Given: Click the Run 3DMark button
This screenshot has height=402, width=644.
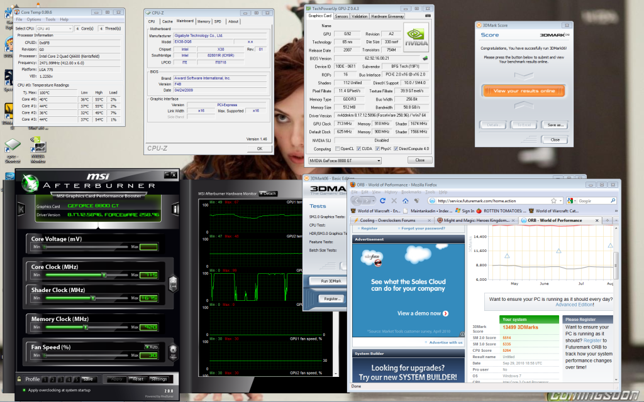Looking at the screenshot, I should 331,281.
